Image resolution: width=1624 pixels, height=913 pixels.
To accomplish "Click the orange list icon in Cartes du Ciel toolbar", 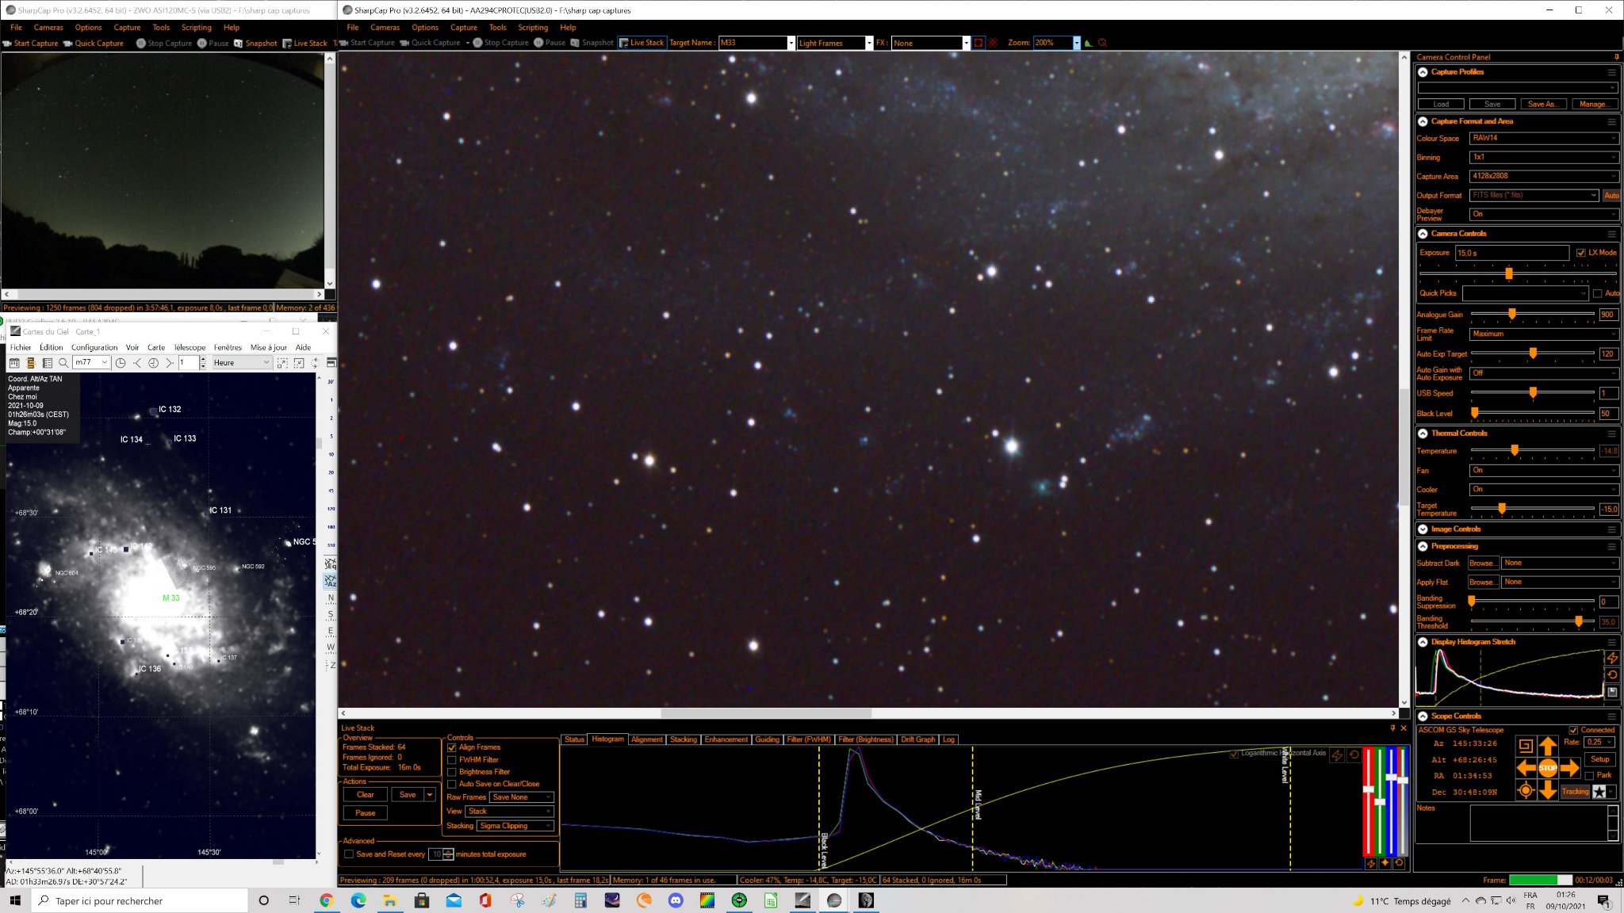I will 31,363.
